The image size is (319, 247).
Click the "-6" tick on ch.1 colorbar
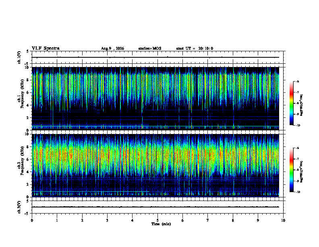(297, 81)
